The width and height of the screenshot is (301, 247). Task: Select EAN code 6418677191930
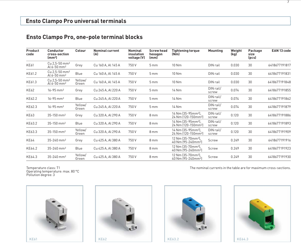pyautogui.click(x=279, y=157)
